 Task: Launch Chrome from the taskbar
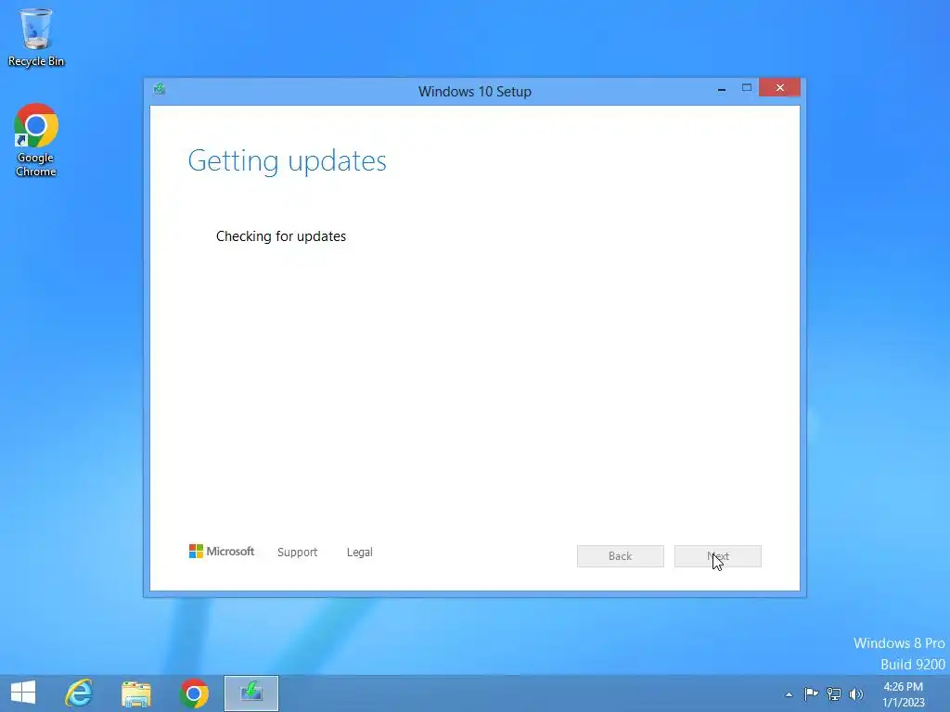click(x=194, y=693)
